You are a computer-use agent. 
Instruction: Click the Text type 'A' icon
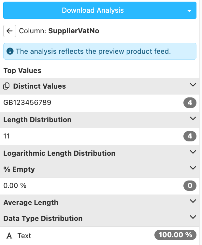9,236
